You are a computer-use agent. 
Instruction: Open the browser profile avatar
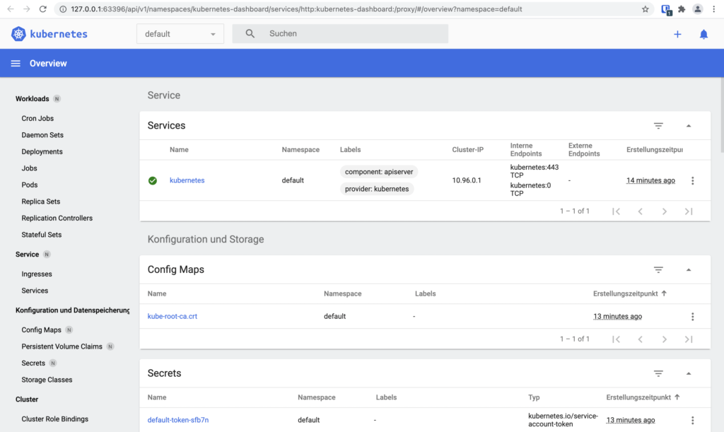click(698, 9)
